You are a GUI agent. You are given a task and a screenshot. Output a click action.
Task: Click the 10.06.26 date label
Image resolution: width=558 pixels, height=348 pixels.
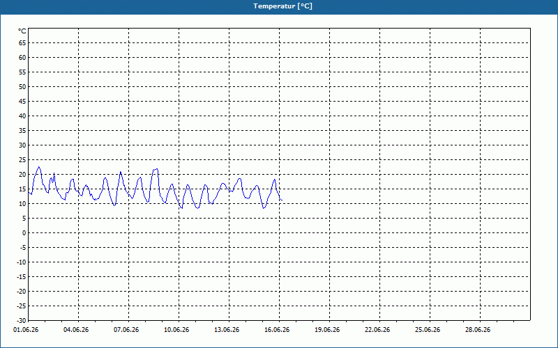point(176,330)
